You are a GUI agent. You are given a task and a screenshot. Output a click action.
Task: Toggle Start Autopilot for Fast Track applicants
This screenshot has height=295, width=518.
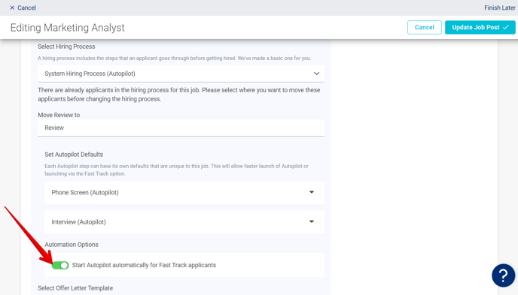tap(60, 265)
